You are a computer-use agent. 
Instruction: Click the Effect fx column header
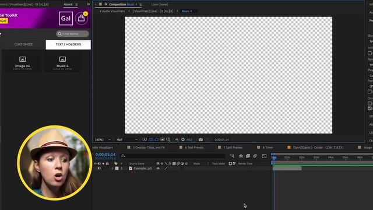coord(170,163)
